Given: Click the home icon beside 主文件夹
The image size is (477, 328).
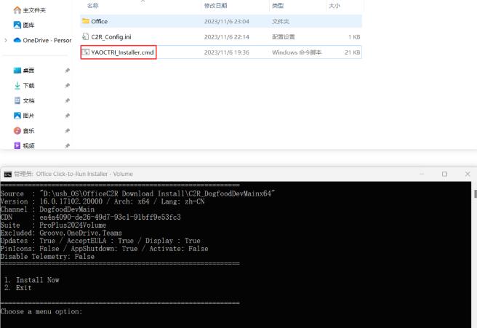Looking at the screenshot, I should coord(17,10).
